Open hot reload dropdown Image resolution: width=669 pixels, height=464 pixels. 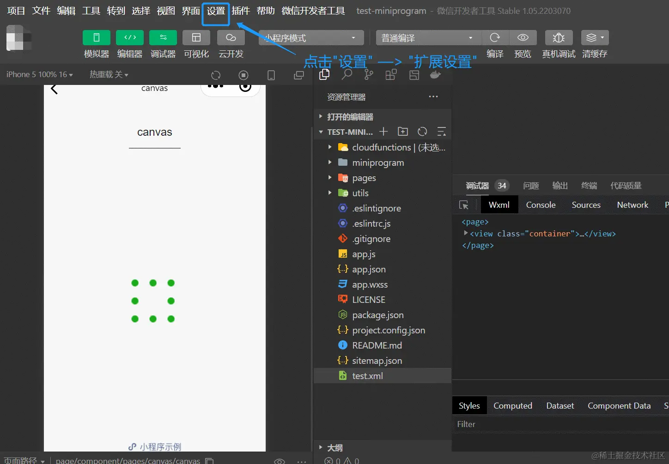(109, 74)
